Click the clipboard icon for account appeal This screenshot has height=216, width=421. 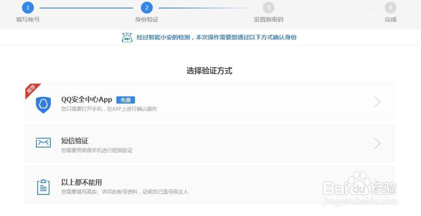pos(43,187)
